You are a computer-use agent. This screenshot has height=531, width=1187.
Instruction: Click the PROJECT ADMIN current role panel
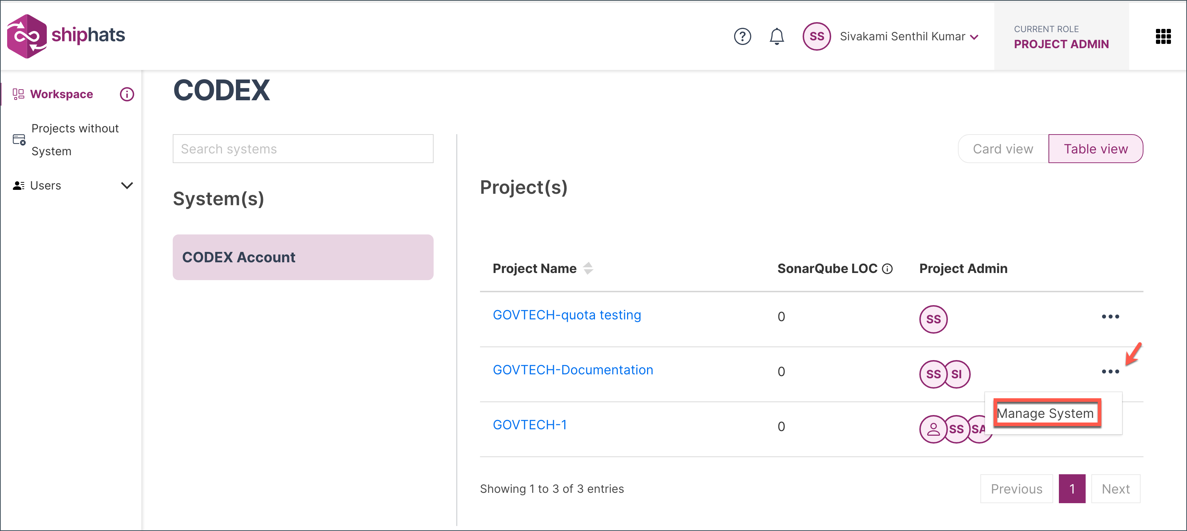tap(1061, 36)
